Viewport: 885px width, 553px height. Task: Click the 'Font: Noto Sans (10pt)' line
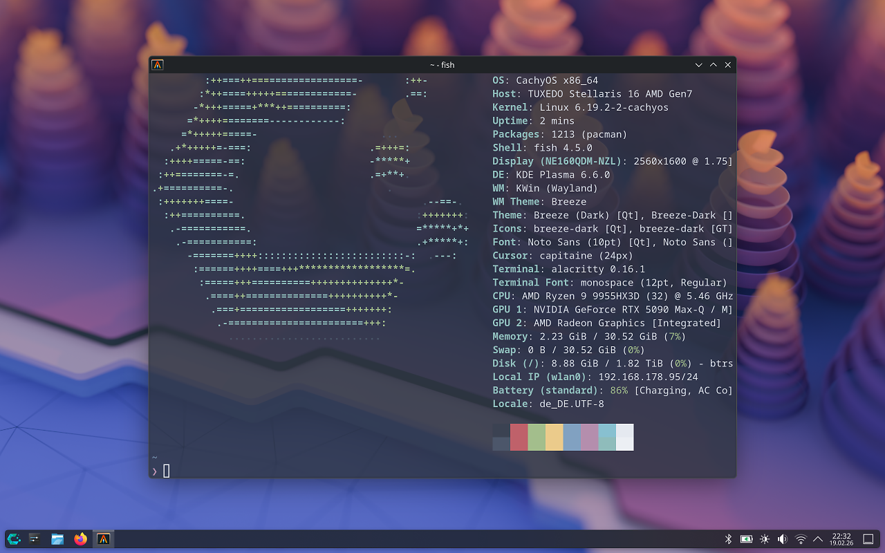[613, 242]
